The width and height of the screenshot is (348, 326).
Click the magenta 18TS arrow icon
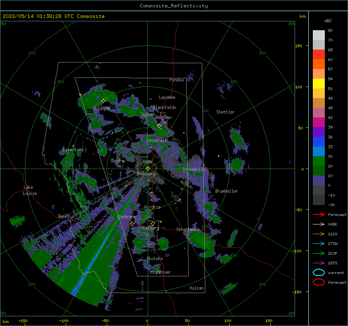click(x=319, y=263)
